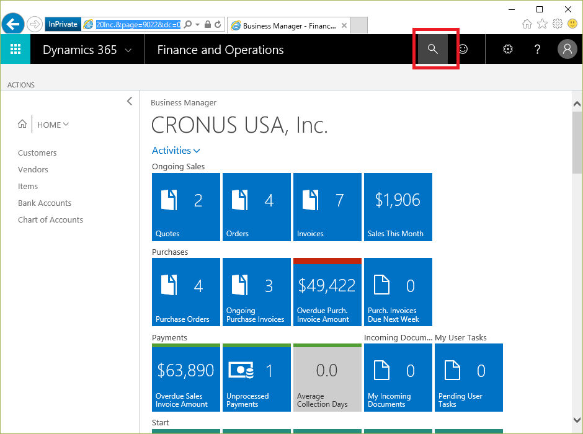Viewport: 583px width, 434px height.
Task: Open Customers in the navigation pane
Action: coord(37,153)
